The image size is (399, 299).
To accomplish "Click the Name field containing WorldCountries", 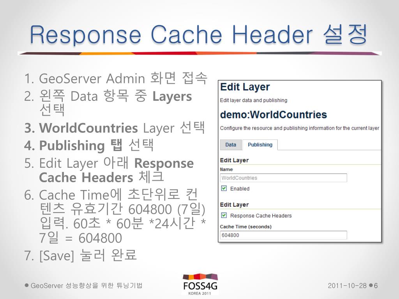I will (283, 178).
